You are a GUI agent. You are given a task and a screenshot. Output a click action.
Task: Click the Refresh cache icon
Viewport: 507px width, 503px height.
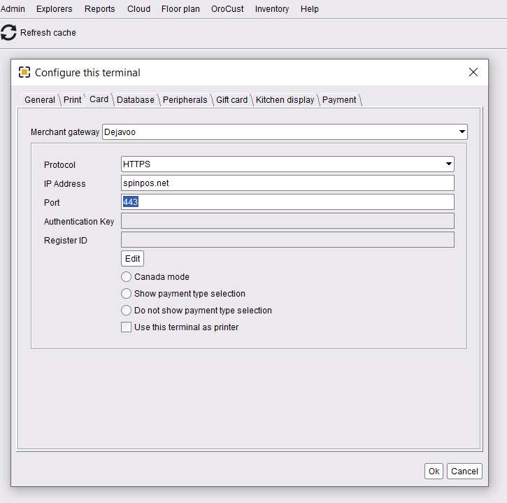[8, 33]
